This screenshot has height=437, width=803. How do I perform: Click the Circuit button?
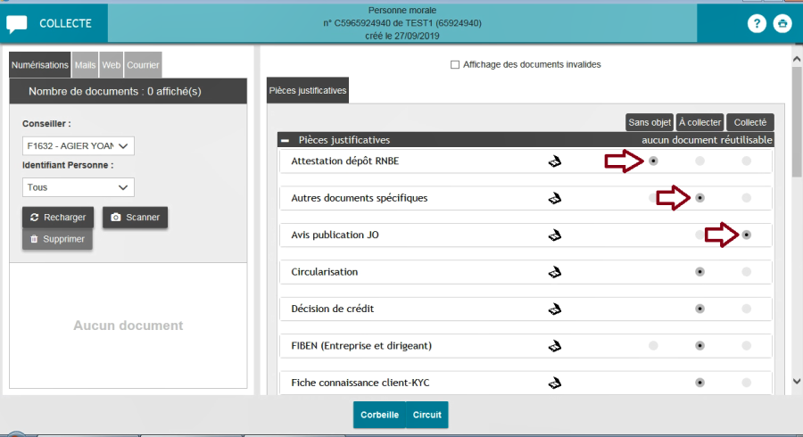coord(426,415)
